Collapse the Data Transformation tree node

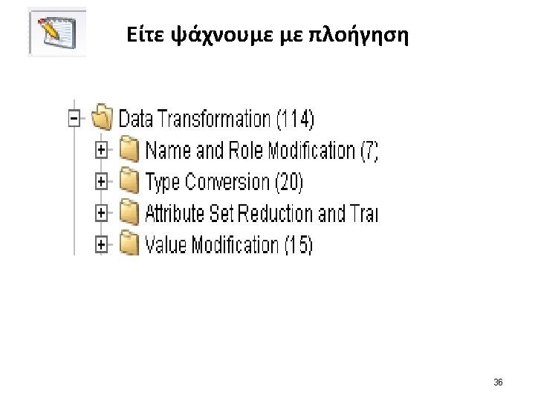click(x=74, y=118)
